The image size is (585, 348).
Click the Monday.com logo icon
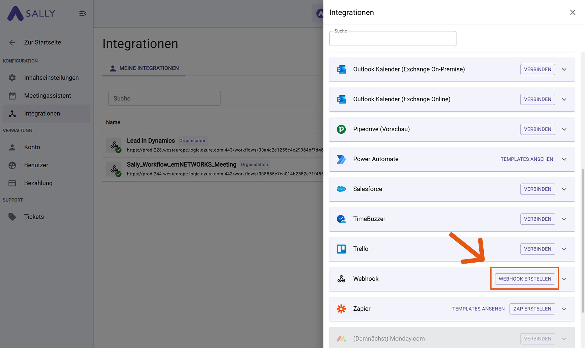point(341,339)
